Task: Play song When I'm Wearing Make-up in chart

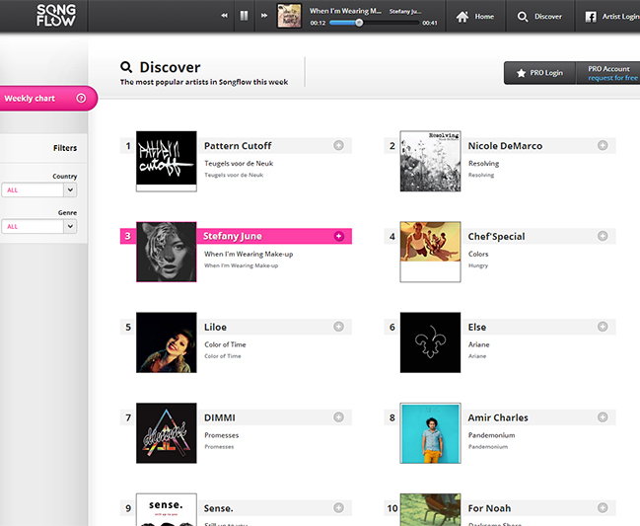Action: coord(249,254)
